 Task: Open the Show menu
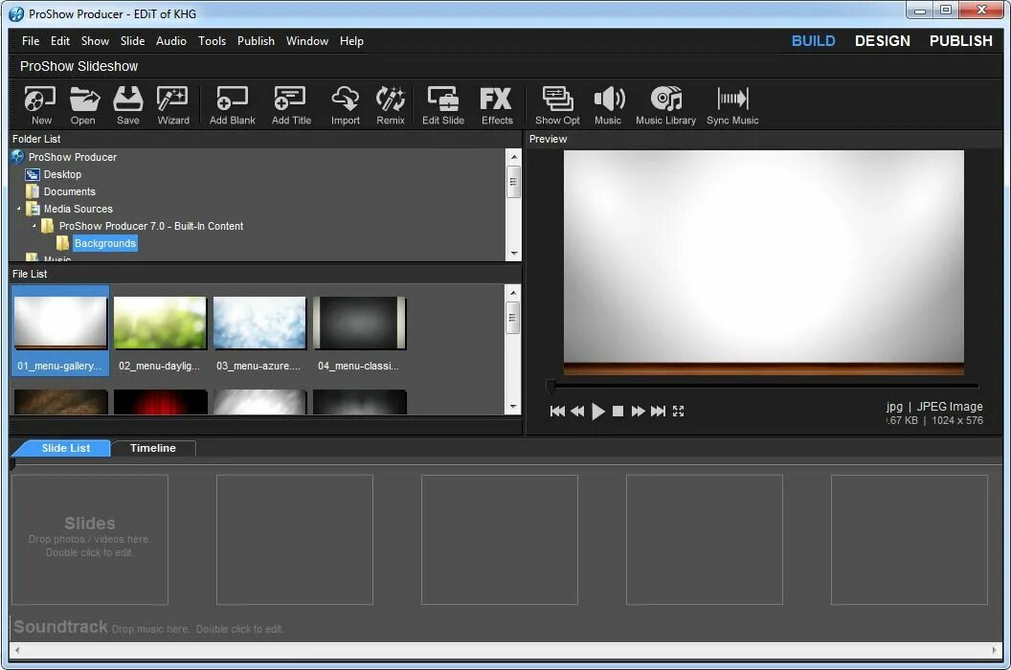coord(95,40)
